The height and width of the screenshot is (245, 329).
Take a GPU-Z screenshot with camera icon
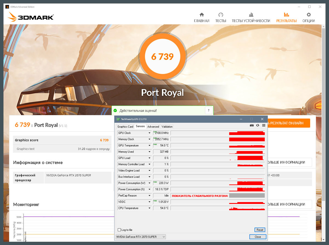coord(252,126)
